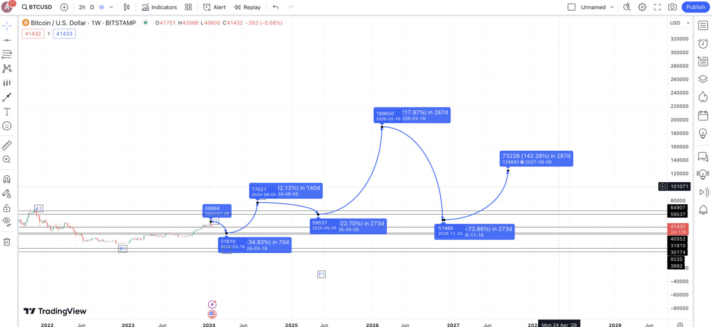712x327 pixels.
Task: Click the green market status dot
Action: [x=146, y=23]
